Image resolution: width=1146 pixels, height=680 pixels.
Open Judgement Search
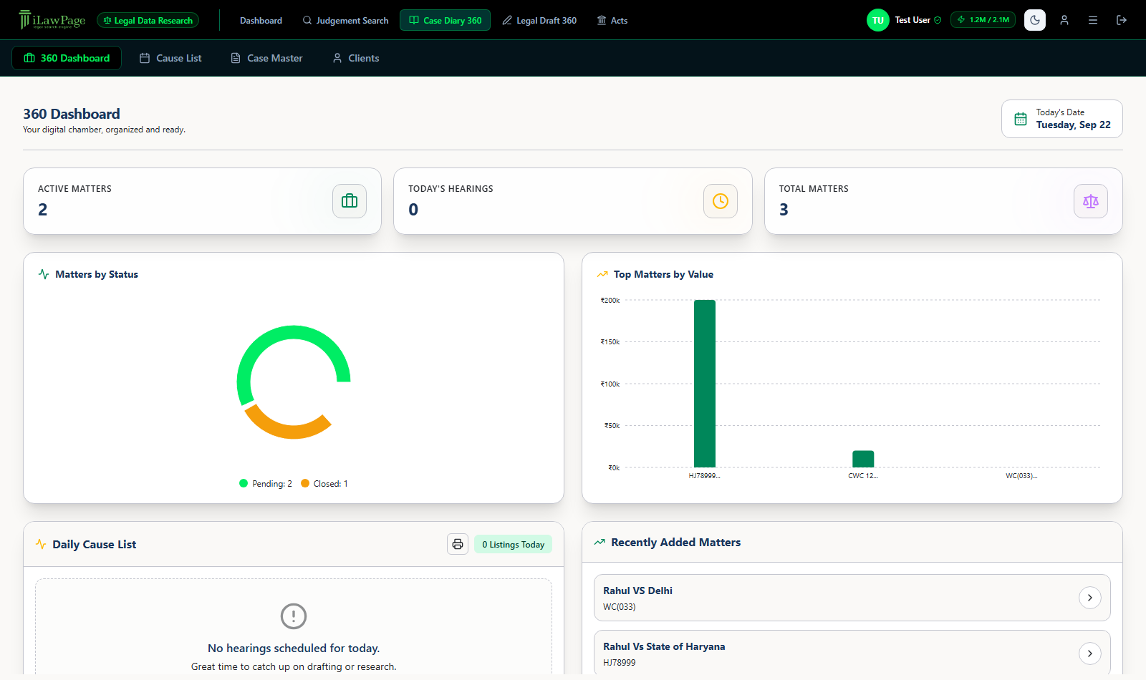pyautogui.click(x=345, y=21)
